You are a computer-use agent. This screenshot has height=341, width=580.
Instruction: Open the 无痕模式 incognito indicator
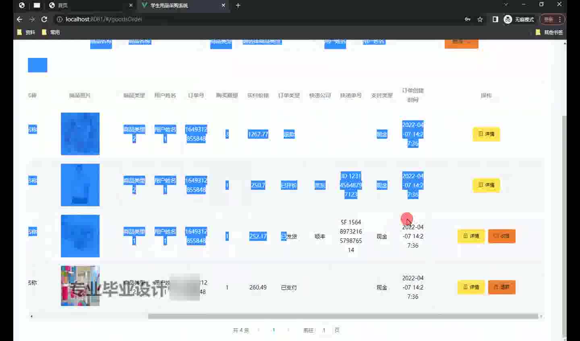(x=519, y=19)
